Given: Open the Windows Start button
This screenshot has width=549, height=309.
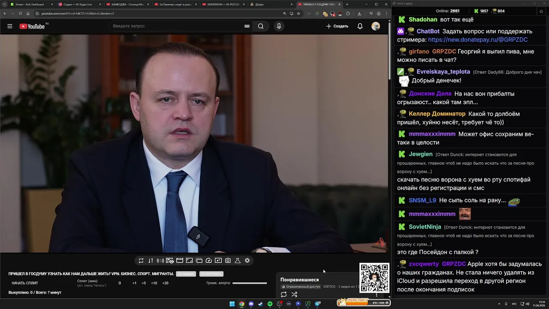Looking at the screenshot, I should point(232,304).
